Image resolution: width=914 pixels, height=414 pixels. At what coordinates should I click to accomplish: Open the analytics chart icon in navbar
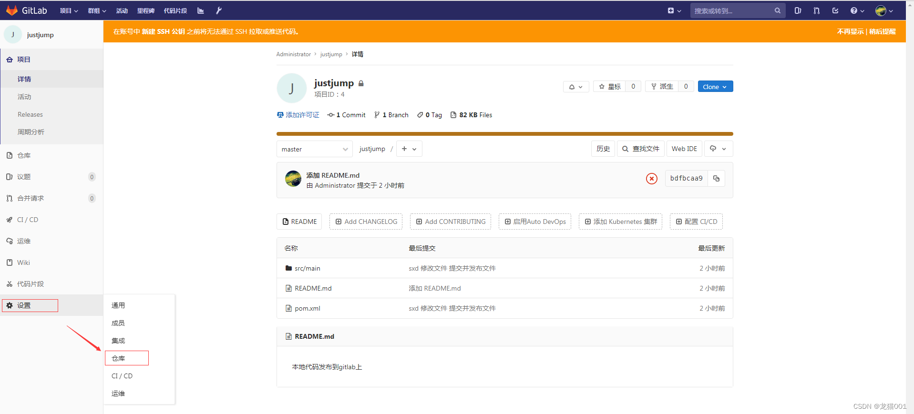[x=201, y=10]
